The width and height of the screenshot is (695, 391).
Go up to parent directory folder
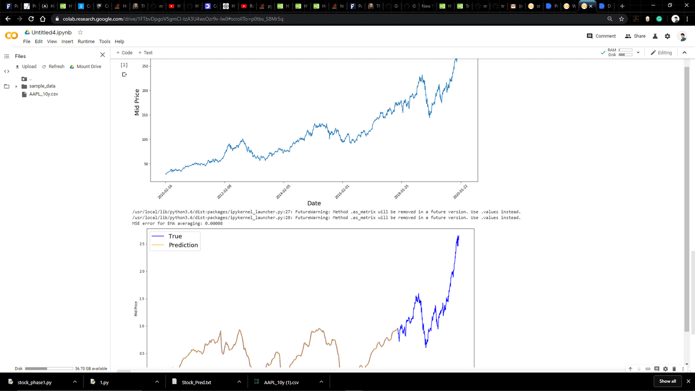24,79
